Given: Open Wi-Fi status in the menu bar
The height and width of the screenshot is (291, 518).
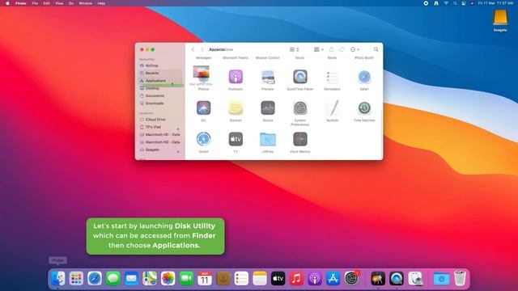Looking at the screenshot, I should click(446, 3).
